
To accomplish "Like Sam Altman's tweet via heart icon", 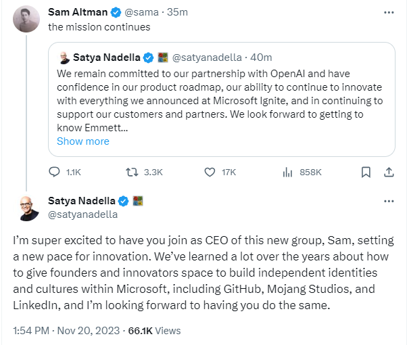I will coord(210,172).
